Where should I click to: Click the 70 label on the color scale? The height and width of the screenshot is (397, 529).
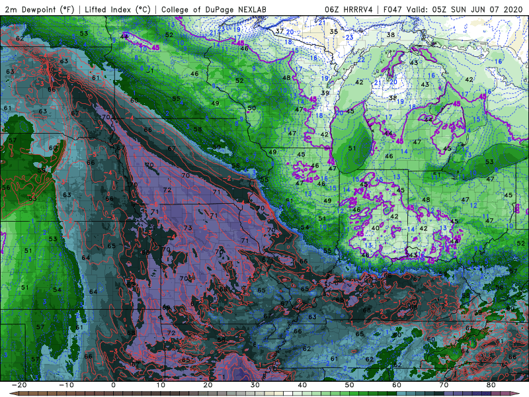444,385
